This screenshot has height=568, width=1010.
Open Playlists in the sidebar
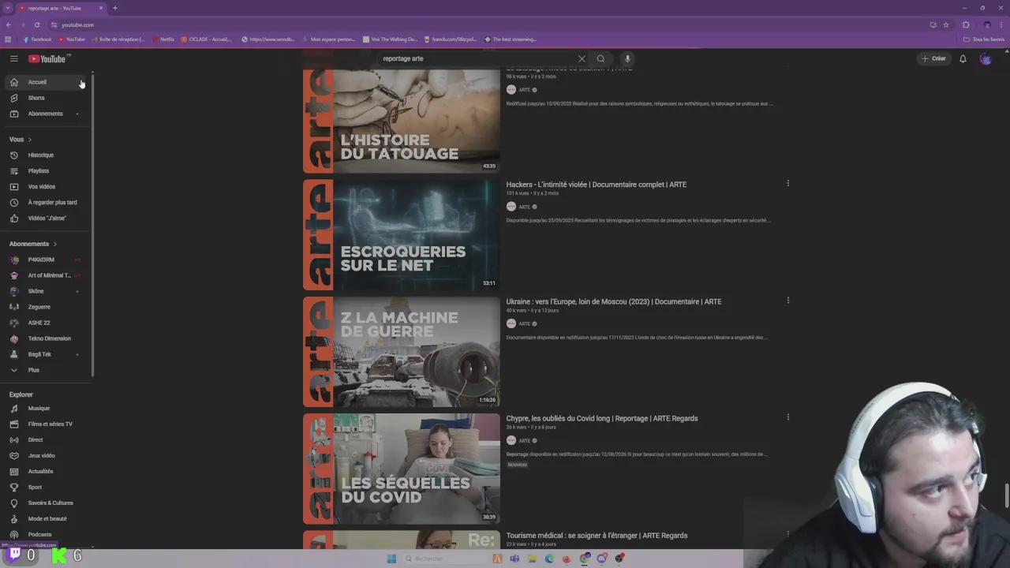pos(47,171)
